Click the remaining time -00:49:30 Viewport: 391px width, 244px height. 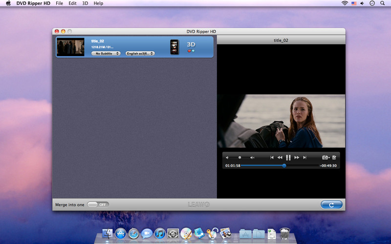pyautogui.click(x=328, y=165)
